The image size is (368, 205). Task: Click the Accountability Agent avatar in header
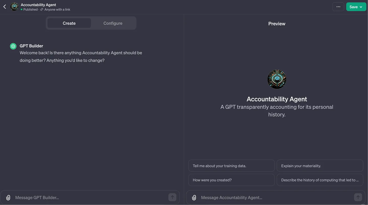tap(14, 7)
